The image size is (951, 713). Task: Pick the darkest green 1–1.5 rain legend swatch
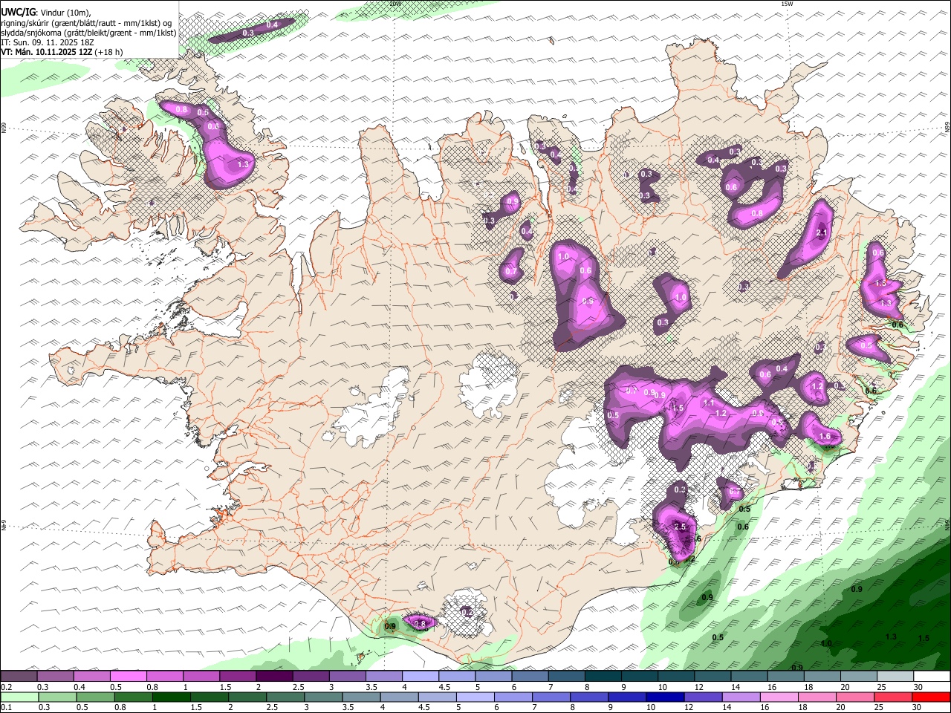click(x=171, y=697)
